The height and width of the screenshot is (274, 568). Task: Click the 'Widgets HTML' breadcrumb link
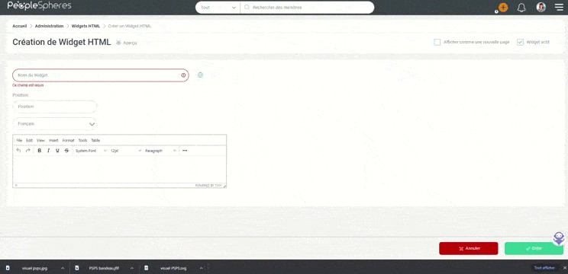coord(86,26)
